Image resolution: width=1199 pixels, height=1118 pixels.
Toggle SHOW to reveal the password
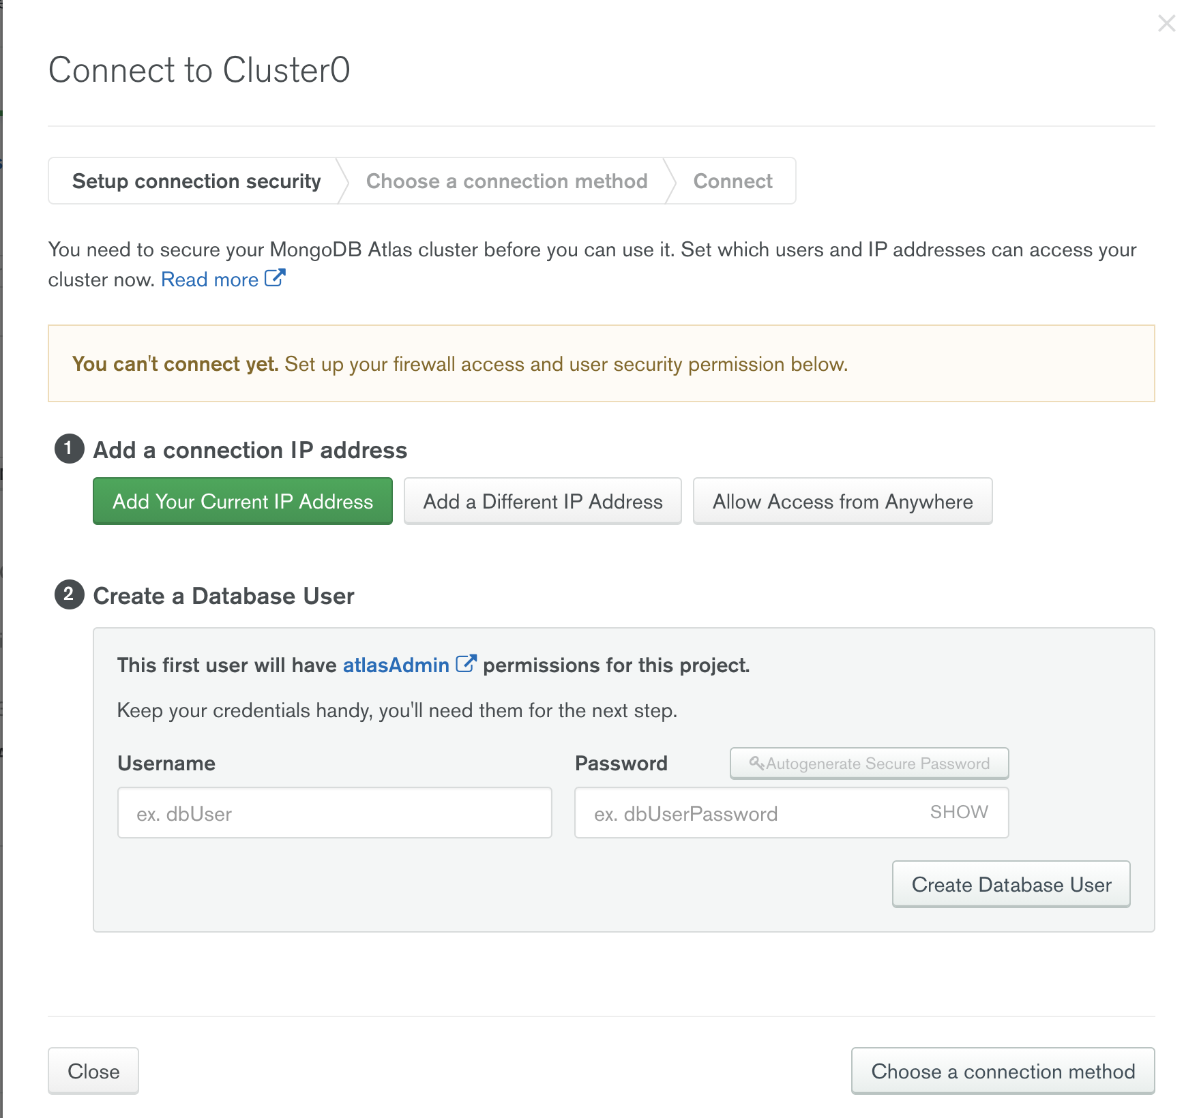(958, 812)
